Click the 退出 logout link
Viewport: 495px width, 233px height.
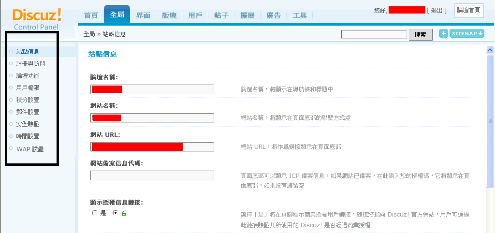point(437,10)
